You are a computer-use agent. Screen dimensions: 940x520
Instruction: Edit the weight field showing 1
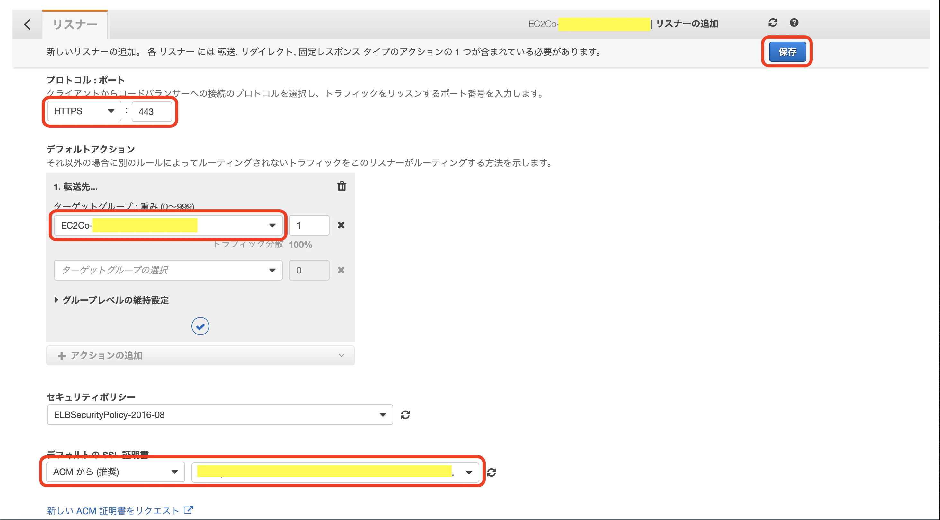pyautogui.click(x=309, y=225)
